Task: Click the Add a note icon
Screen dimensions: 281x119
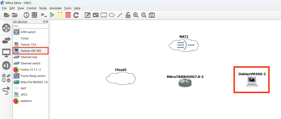Action: [x=88, y=15]
